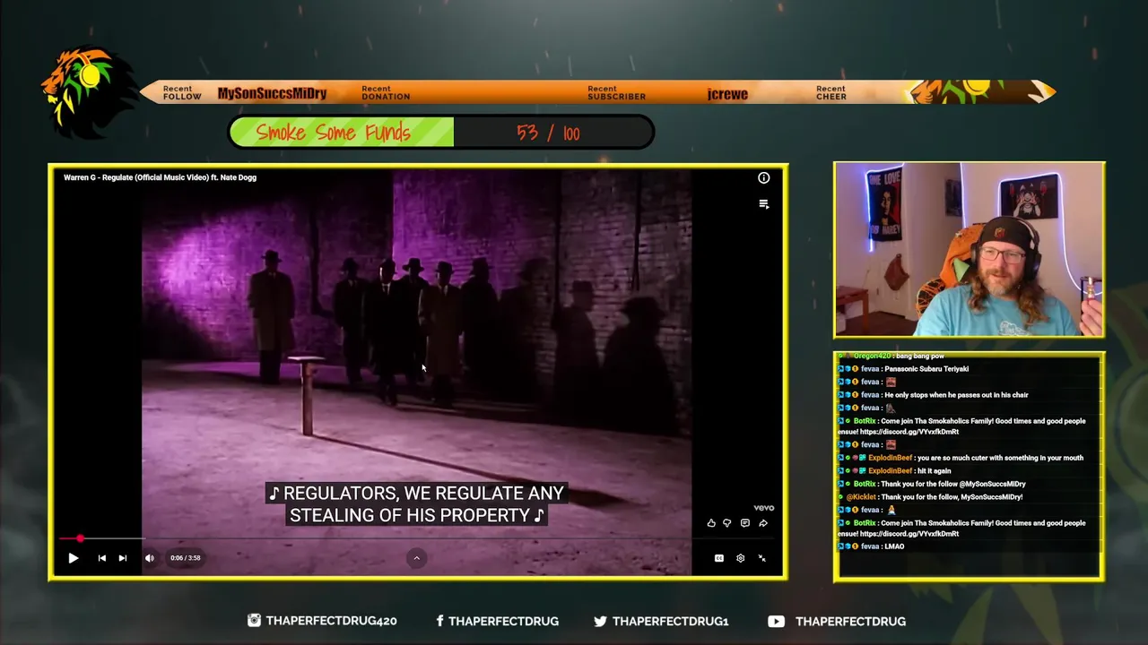
Task: Exit fullscreen mode in player
Action: 761,558
